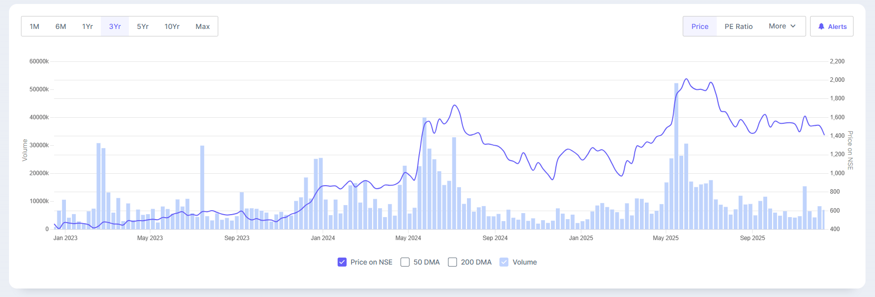Switch to the 6M time range
This screenshot has height=297, width=875.
coord(60,26)
